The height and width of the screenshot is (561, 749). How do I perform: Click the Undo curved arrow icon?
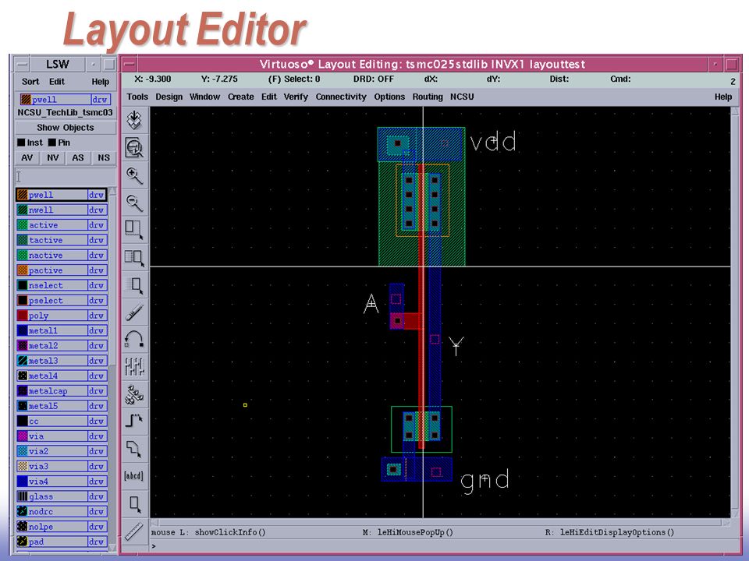(135, 340)
